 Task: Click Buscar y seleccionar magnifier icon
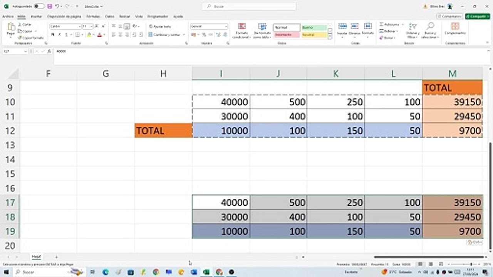click(x=430, y=26)
